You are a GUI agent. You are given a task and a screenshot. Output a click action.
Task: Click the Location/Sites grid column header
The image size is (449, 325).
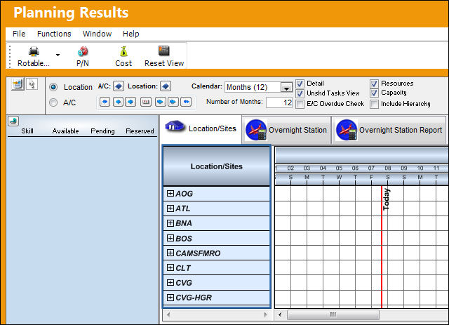[x=217, y=166]
